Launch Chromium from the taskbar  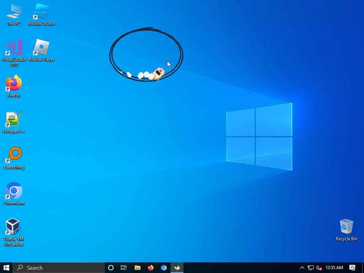tap(164, 268)
